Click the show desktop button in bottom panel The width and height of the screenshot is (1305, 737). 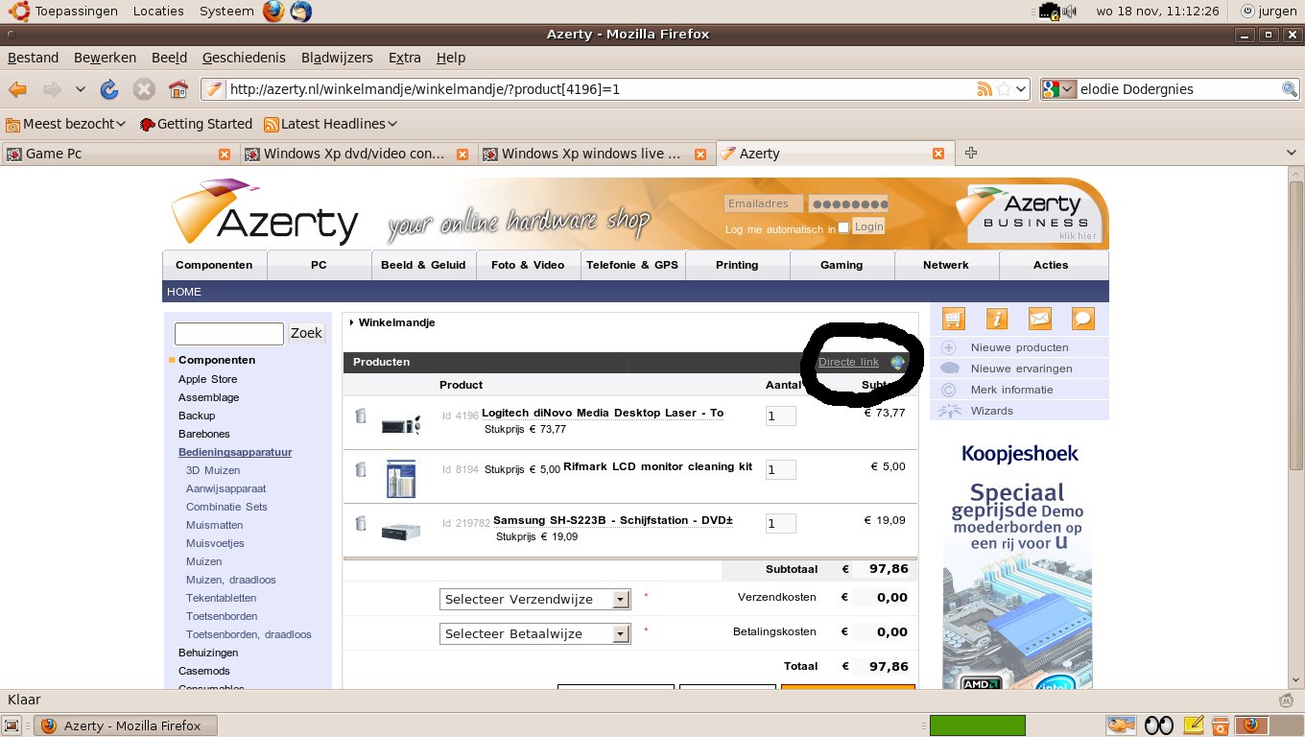coord(11,725)
